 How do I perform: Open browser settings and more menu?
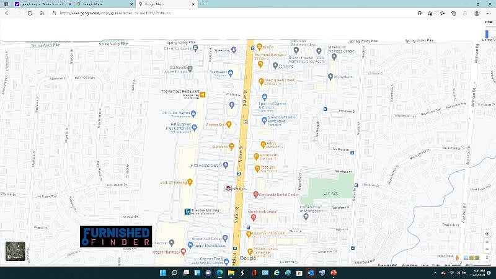pos(489,13)
